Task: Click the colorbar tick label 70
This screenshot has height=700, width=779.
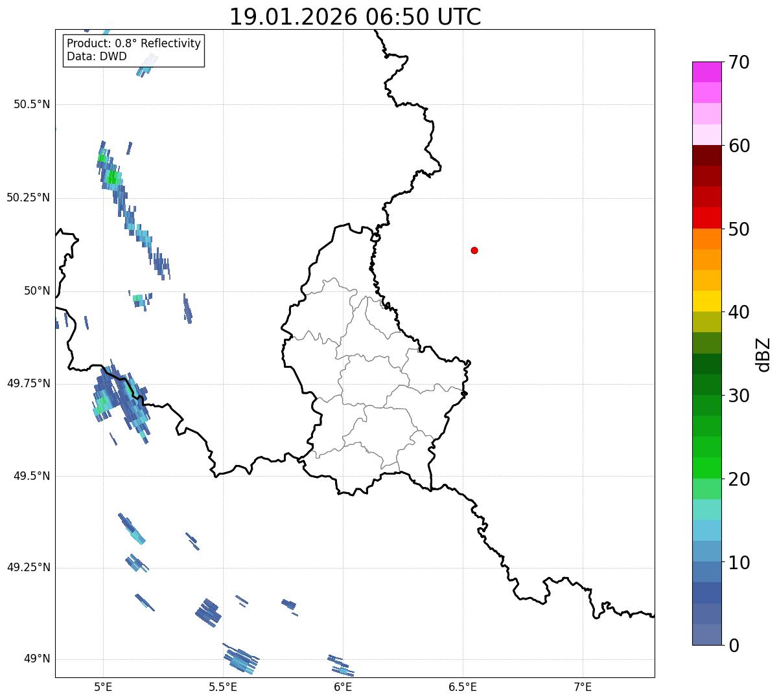Action: [x=739, y=62]
